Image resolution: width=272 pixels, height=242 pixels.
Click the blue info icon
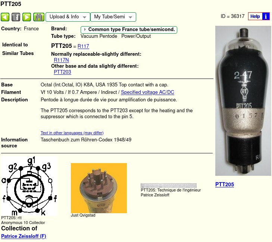[266, 16]
